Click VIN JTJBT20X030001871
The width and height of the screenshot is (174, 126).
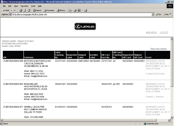click(13, 107)
